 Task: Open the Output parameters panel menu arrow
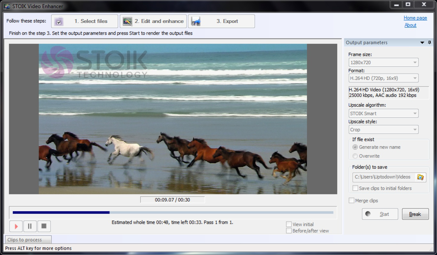pyautogui.click(x=422, y=43)
